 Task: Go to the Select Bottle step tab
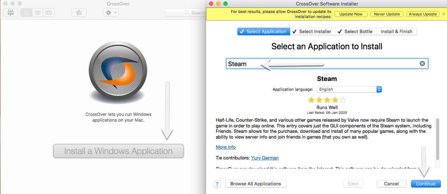pyautogui.click(x=356, y=31)
